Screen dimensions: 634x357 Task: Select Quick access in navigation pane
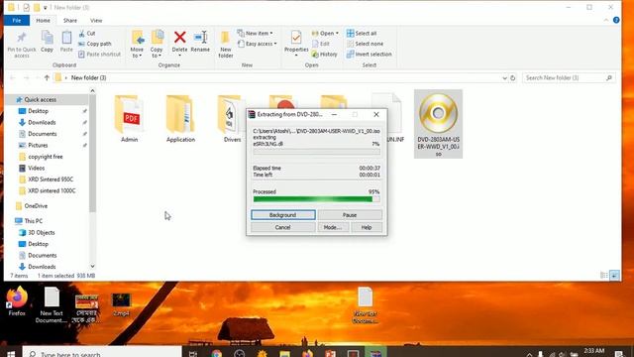click(x=40, y=99)
